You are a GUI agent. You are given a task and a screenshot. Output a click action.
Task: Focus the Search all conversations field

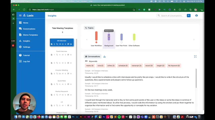pos(171,16)
